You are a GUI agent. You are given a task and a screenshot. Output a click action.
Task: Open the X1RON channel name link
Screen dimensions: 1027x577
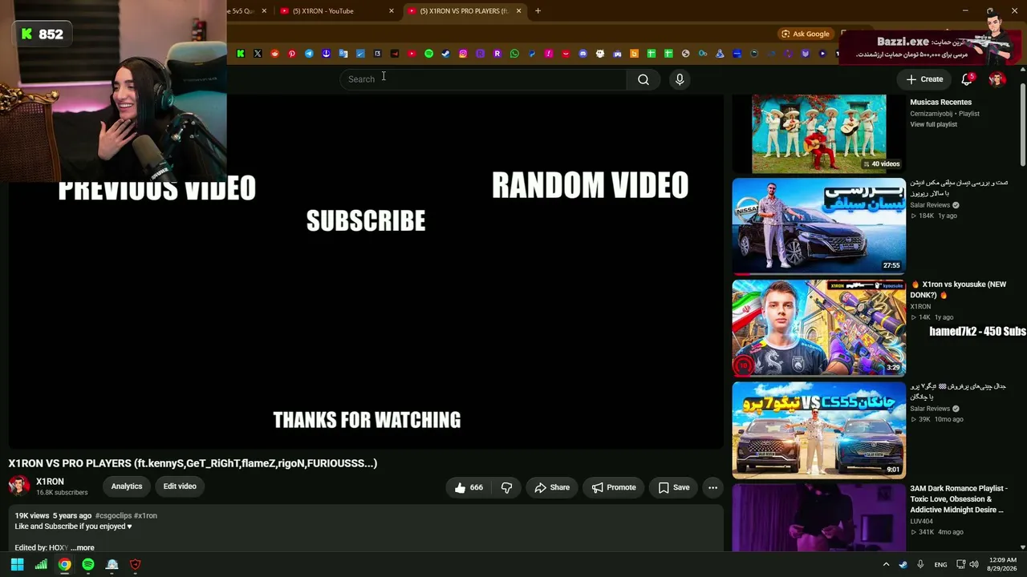(x=50, y=482)
